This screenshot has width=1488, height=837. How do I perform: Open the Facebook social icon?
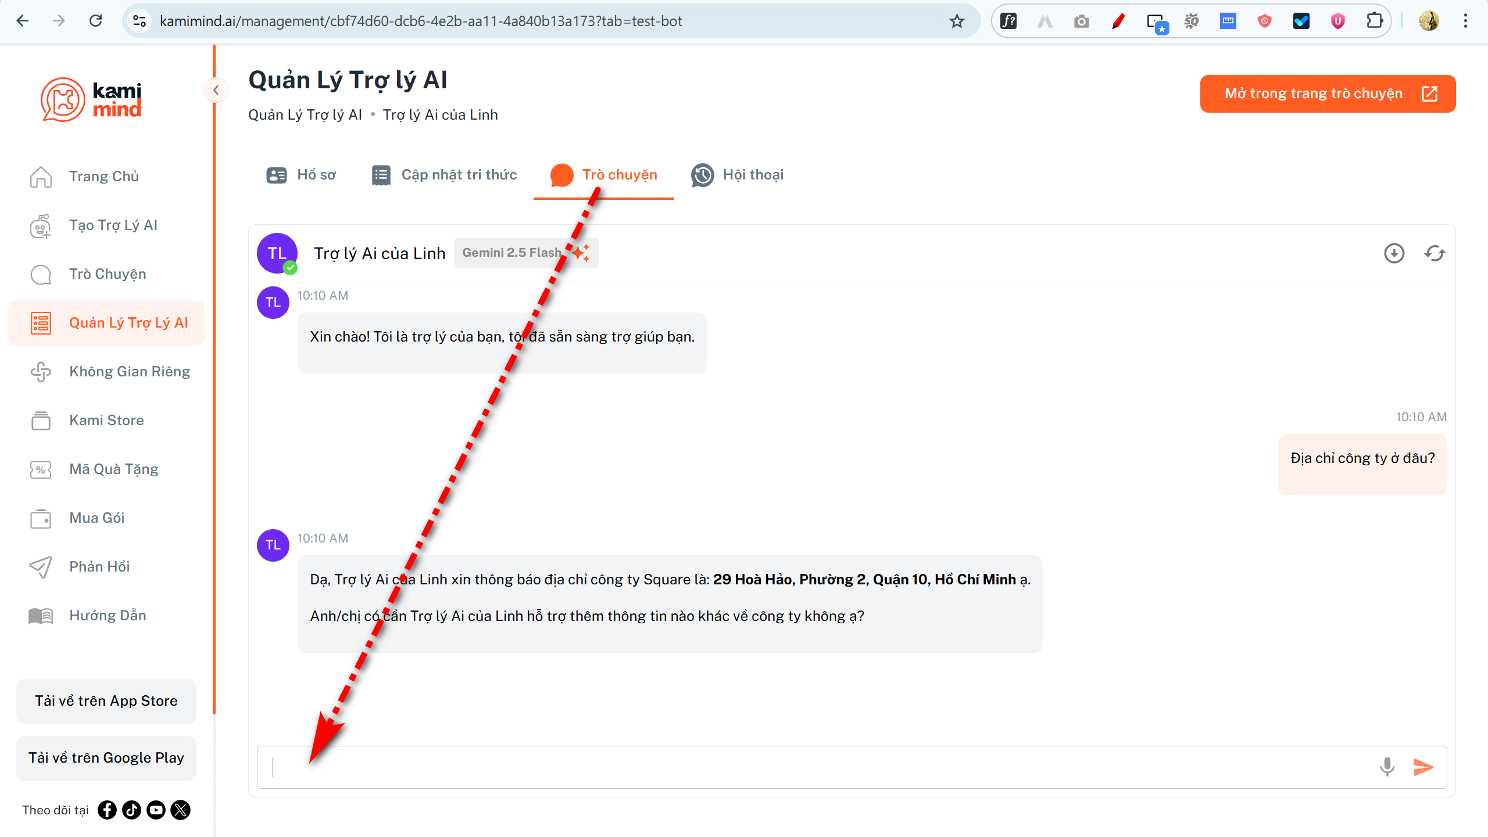coord(107,810)
